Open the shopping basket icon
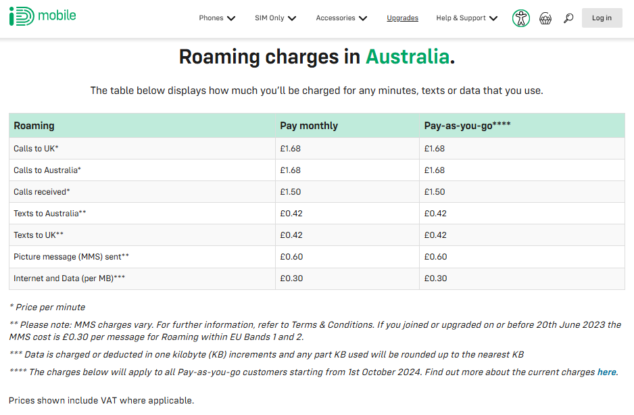The height and width of the screenshot is (415, 634). 545,18
